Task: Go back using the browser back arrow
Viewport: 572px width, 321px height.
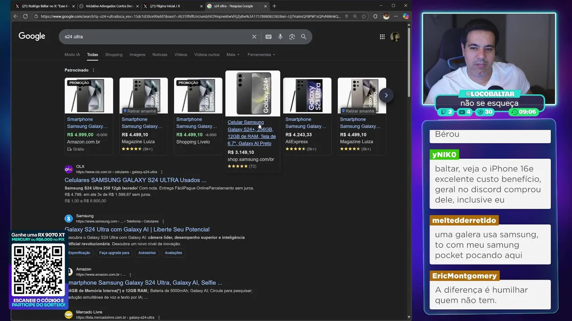Action: tap(16, 16)
